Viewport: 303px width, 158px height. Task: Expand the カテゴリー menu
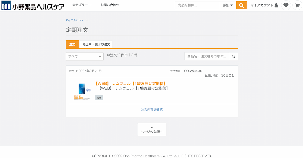click(x=82, y=5)
